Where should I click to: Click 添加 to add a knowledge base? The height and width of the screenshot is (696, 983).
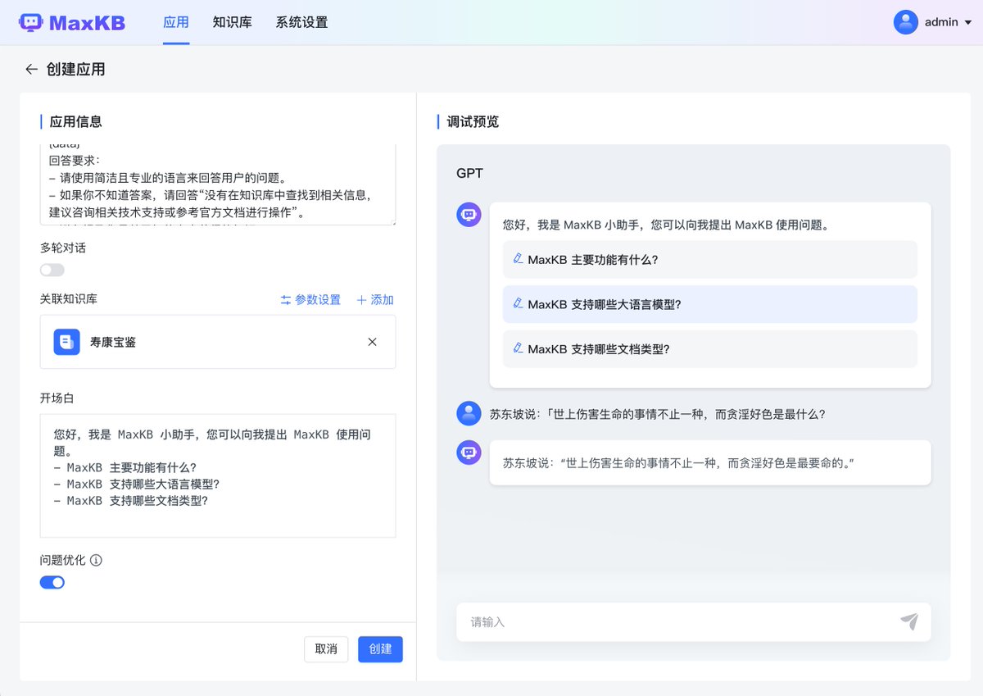(375, 300)
